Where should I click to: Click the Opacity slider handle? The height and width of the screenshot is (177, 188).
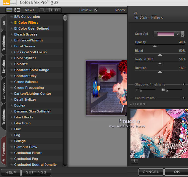[154, 46]
